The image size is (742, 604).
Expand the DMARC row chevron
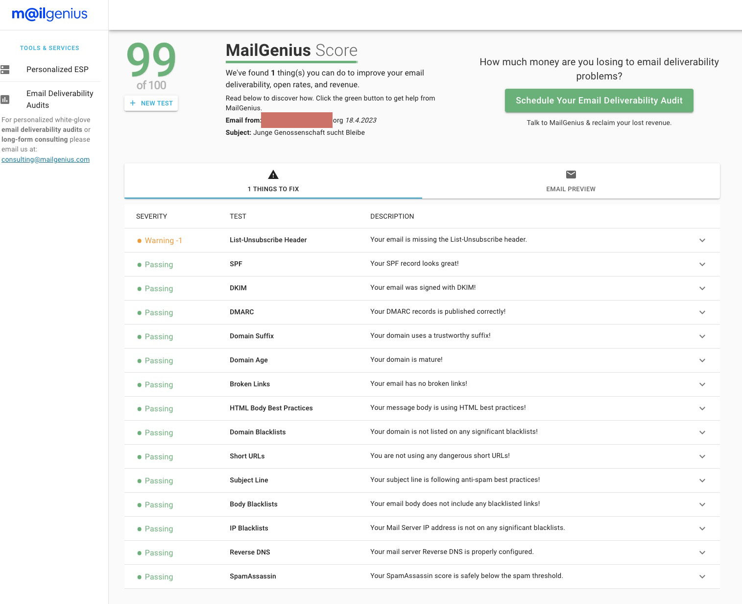click(x=702, y=312)
